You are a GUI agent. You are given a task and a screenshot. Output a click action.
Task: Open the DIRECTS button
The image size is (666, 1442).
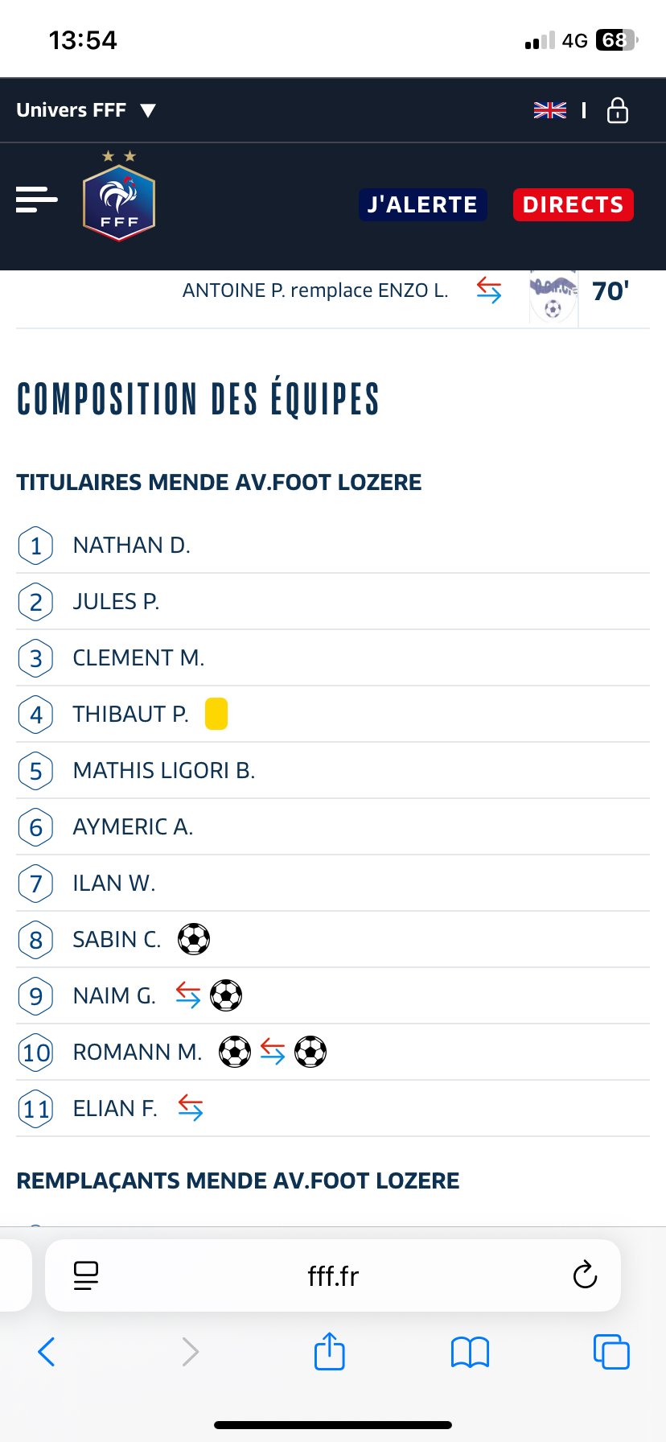click(573, 204)
